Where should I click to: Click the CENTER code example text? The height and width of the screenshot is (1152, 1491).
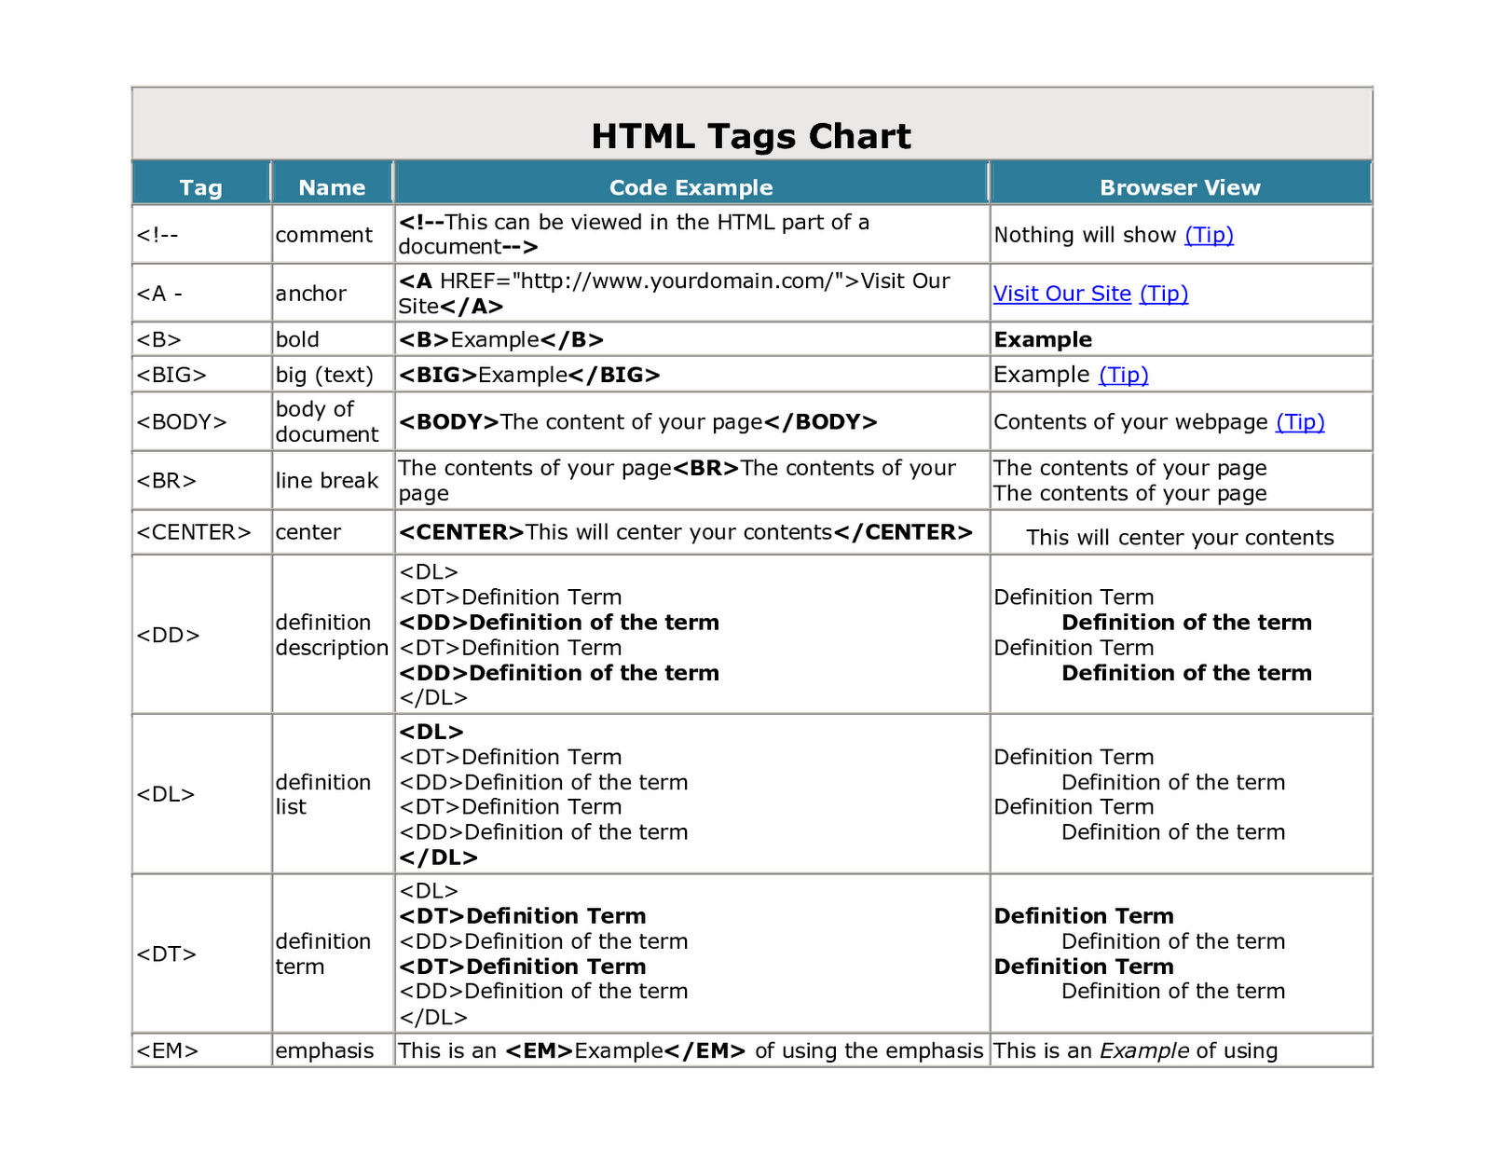tap(686, 532)
